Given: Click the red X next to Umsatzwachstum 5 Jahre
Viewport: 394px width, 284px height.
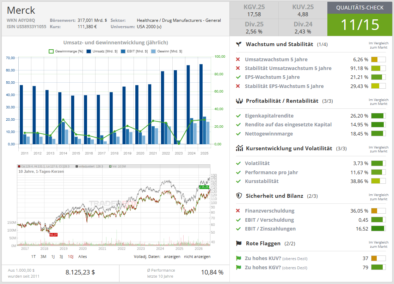Looking at the screenshot, I should coord(238,59).
